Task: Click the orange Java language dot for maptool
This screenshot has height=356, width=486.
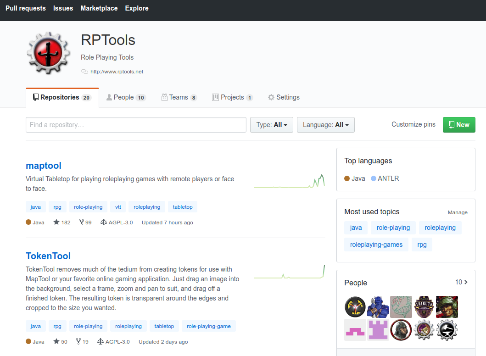Action: click(28, 222)
